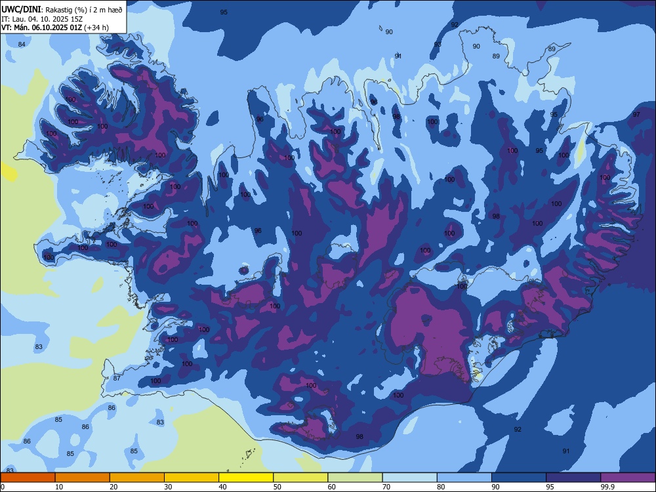
Task: Click the legend tick label 10
Action: click(x=59, y=487)
